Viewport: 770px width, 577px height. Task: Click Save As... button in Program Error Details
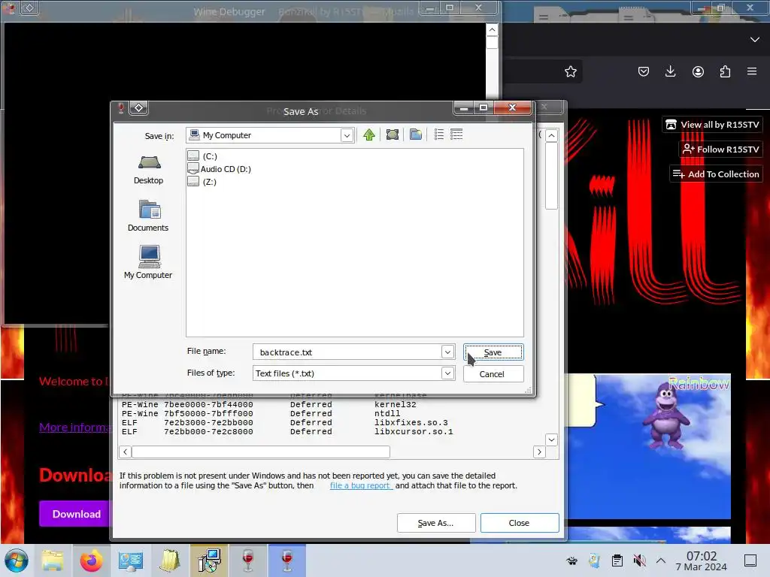point(436,523)
